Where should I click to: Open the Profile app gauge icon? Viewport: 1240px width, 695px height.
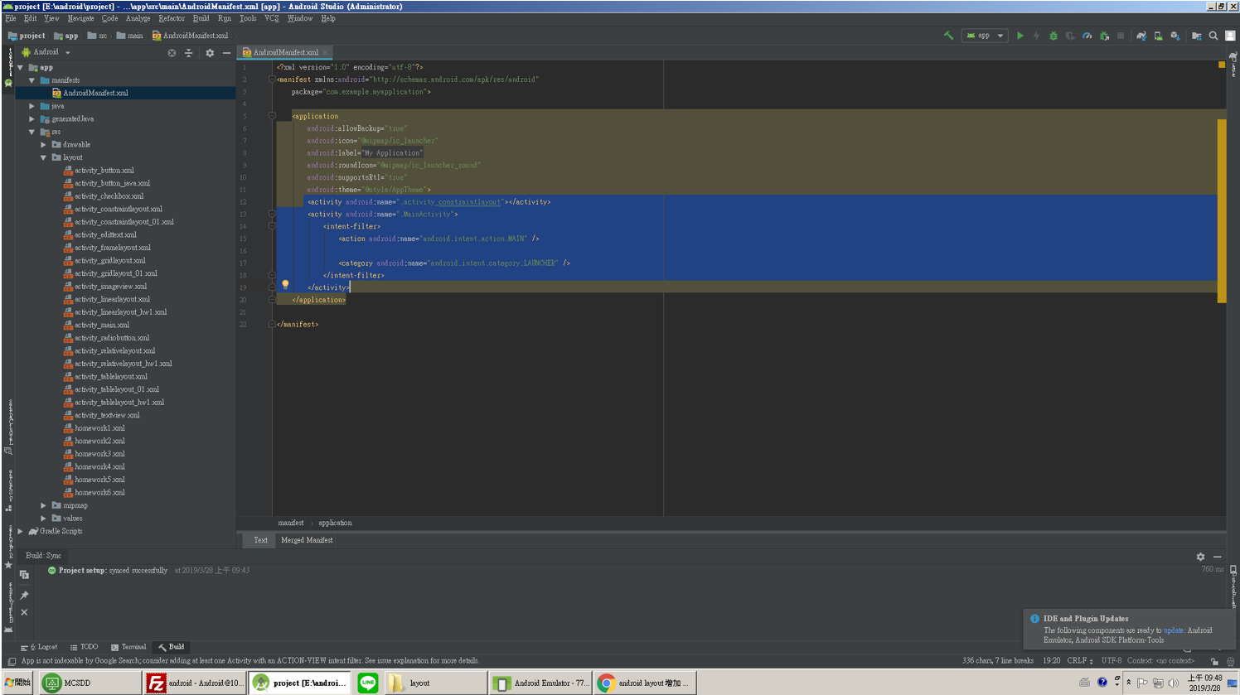coord(1087,36)
